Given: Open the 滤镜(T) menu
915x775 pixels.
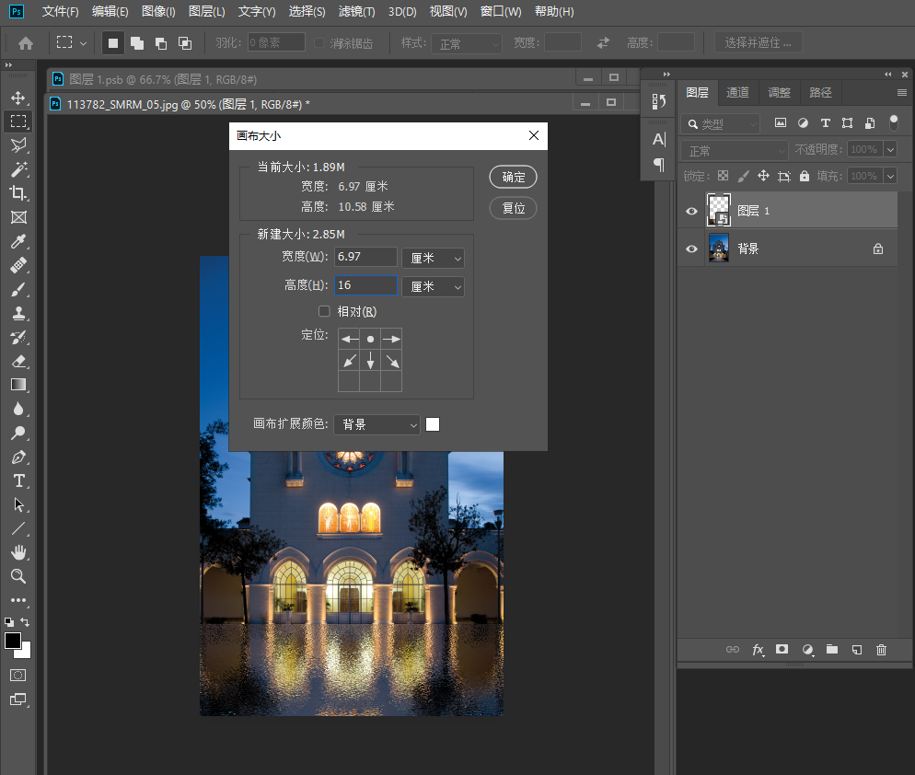Looking at the screenshot, I should pos(356,12).
